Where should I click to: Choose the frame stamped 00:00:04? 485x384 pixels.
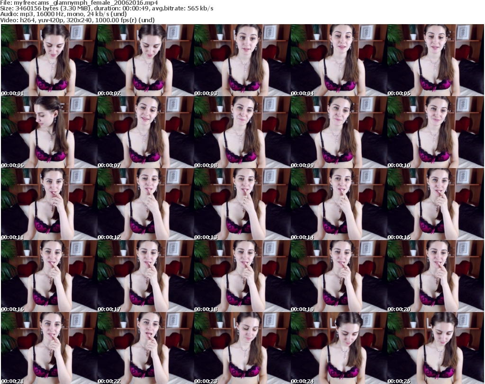338,60
